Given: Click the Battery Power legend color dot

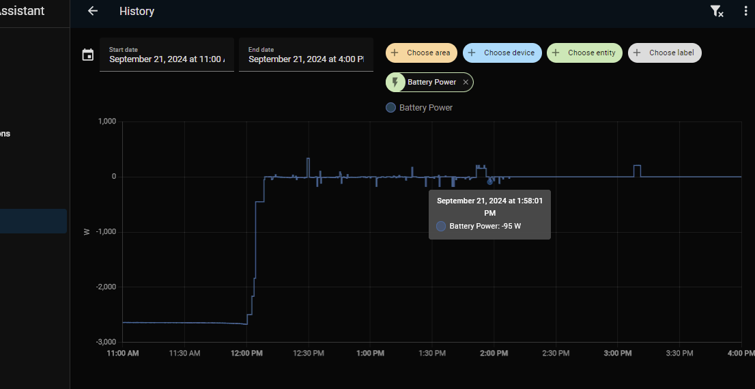Looking at the screenshot, I should click(390, 108).
